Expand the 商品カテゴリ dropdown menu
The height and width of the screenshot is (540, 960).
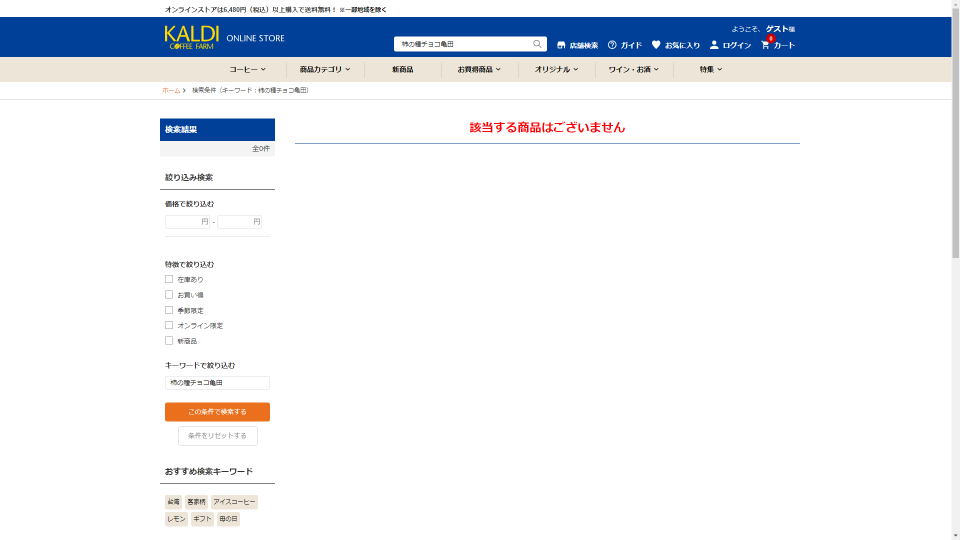325,69
